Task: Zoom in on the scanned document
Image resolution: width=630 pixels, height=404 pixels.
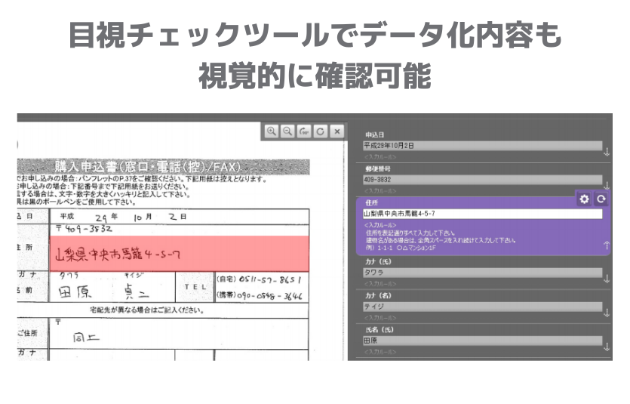Action: pyautogui.click(x=271, y=131)
